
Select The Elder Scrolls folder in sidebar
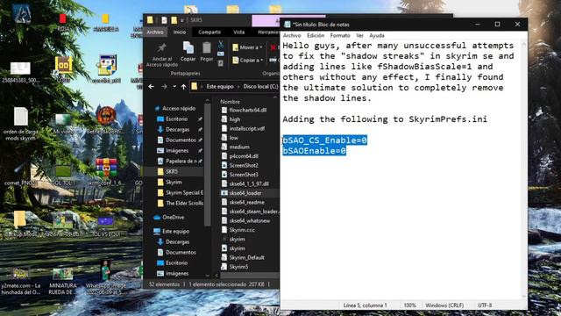tap(184, 203)
